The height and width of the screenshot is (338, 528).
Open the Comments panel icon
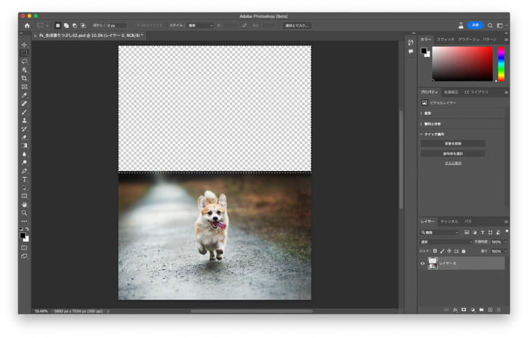(x=411, y=51)
